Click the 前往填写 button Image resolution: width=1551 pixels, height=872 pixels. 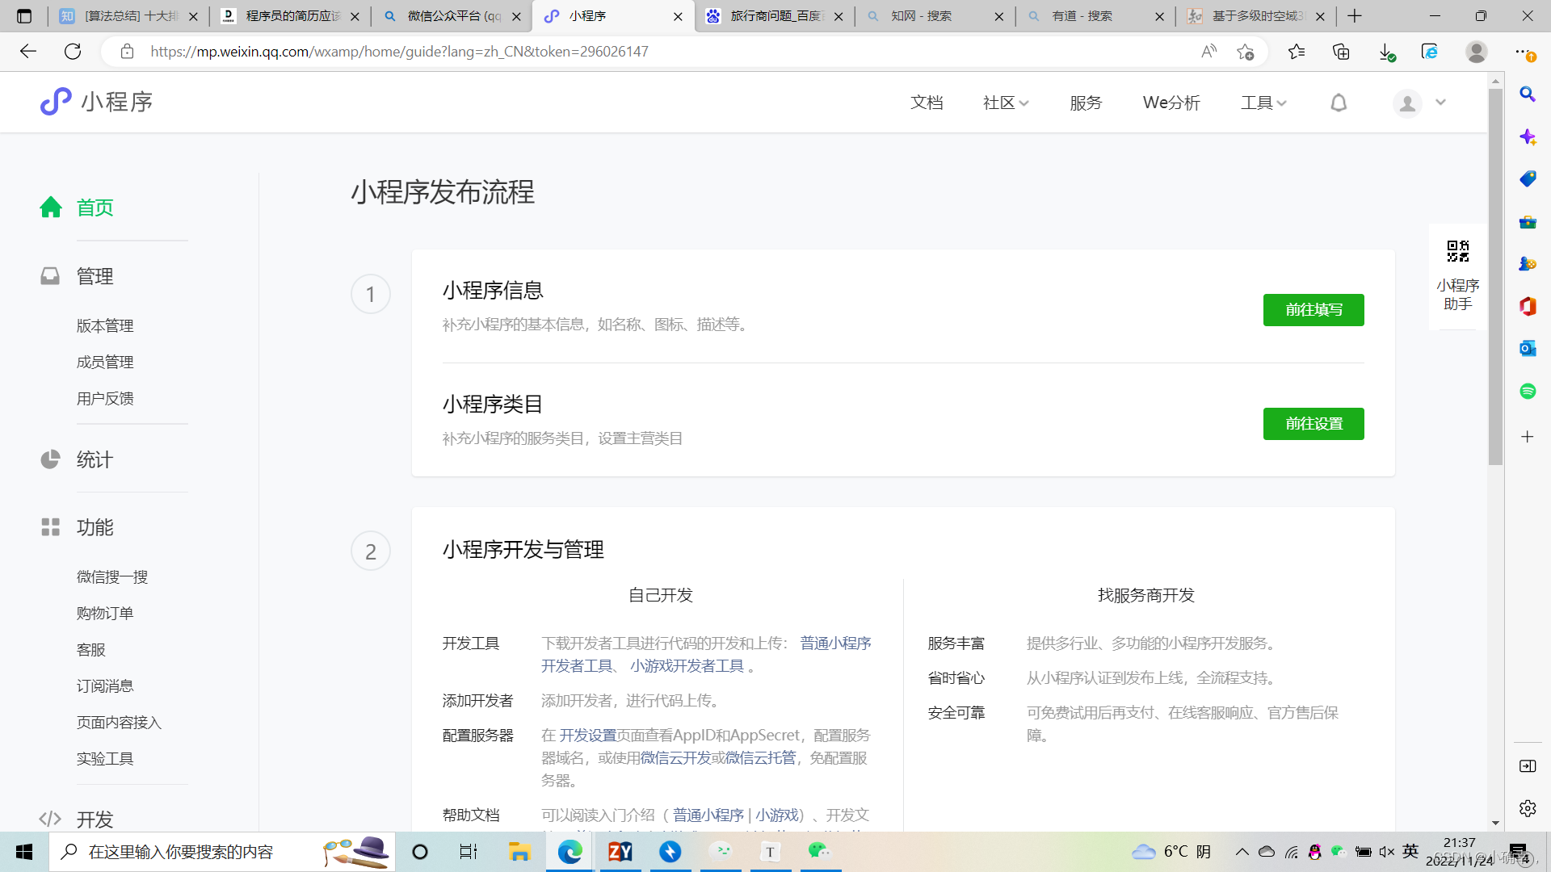[x=1314, y=310]
